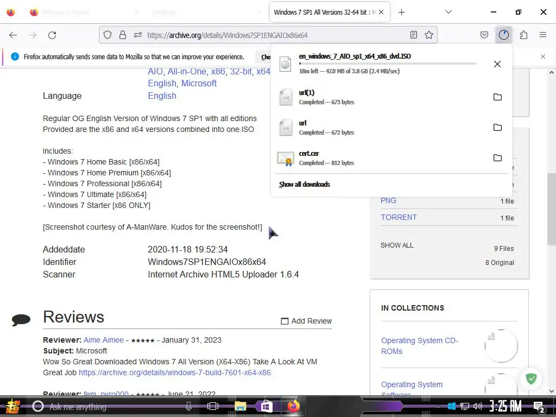556x417 pixels.
Task: Open the network icon in system tray
Action: [x=465, y=406]
